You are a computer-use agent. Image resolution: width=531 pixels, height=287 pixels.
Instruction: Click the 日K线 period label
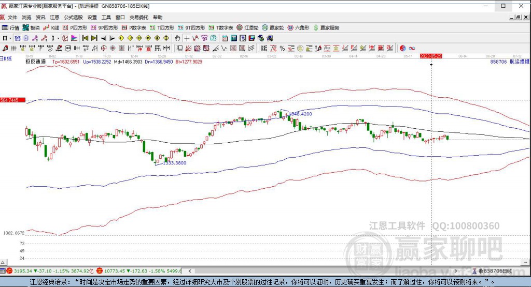(6, 58)
